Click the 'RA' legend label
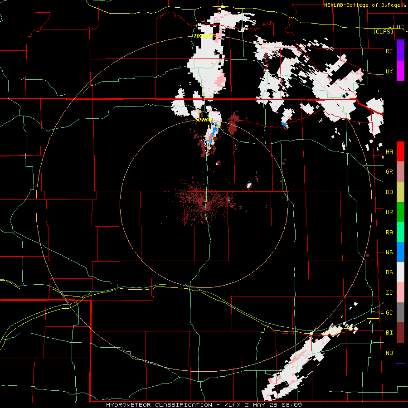 tap(389, 233)
